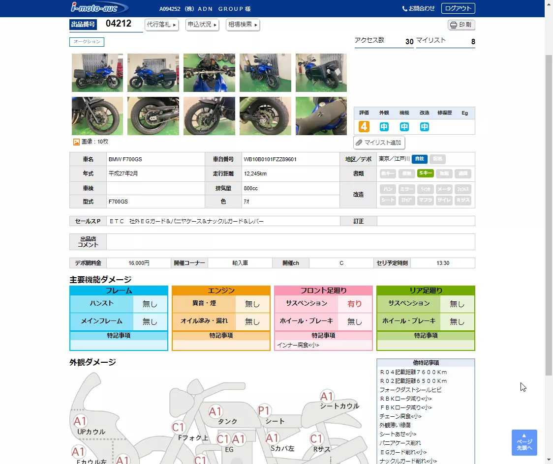Open first bottom-row front wheel thumbnail
553x464 pixels.
pyautogui.click(x=97, y=116)
